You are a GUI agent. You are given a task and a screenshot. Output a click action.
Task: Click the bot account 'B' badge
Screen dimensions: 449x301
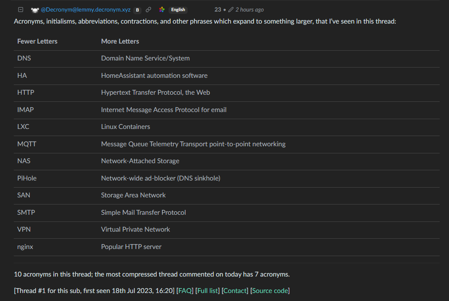138,10
